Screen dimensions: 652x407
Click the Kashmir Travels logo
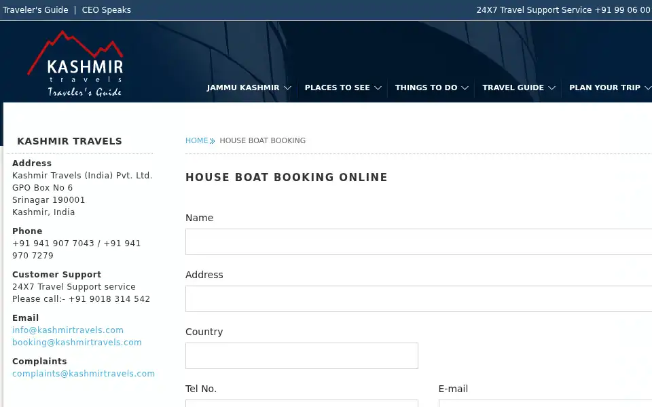[75, 64]
